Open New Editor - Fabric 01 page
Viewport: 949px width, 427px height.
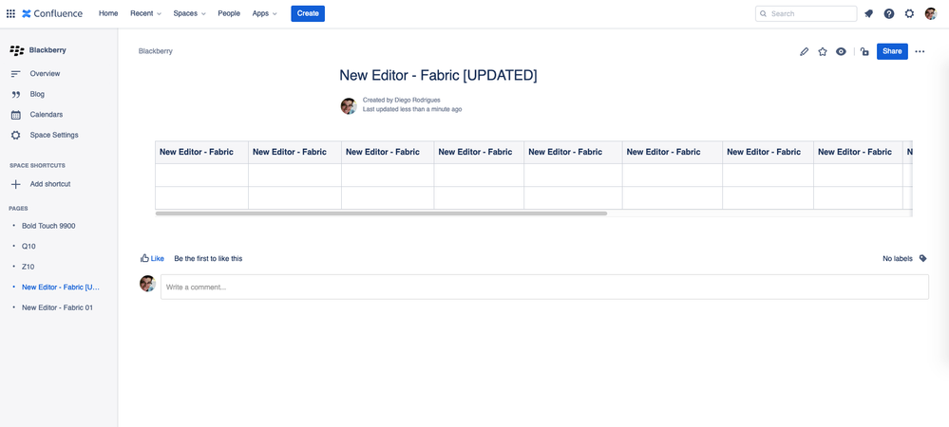click(58, 307)
